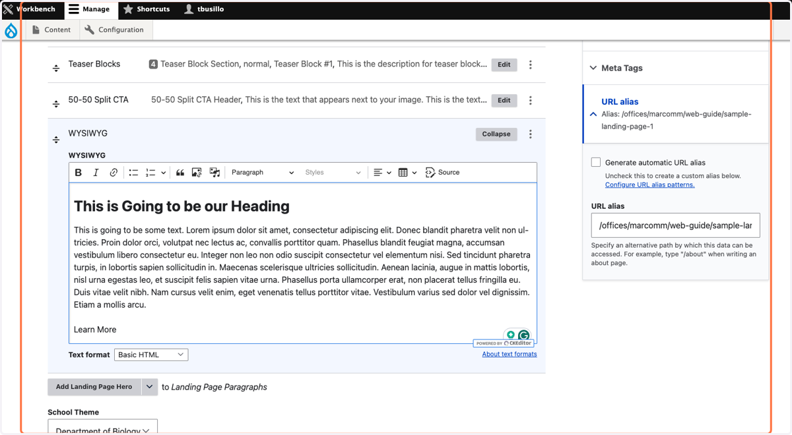Edit the Teaser Blocks paragraph
The image size is (792, 435).
(x=504, y=65)
